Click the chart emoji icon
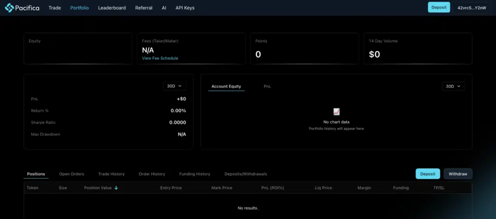Screen dimensions: 496x219 click(336, 112)
